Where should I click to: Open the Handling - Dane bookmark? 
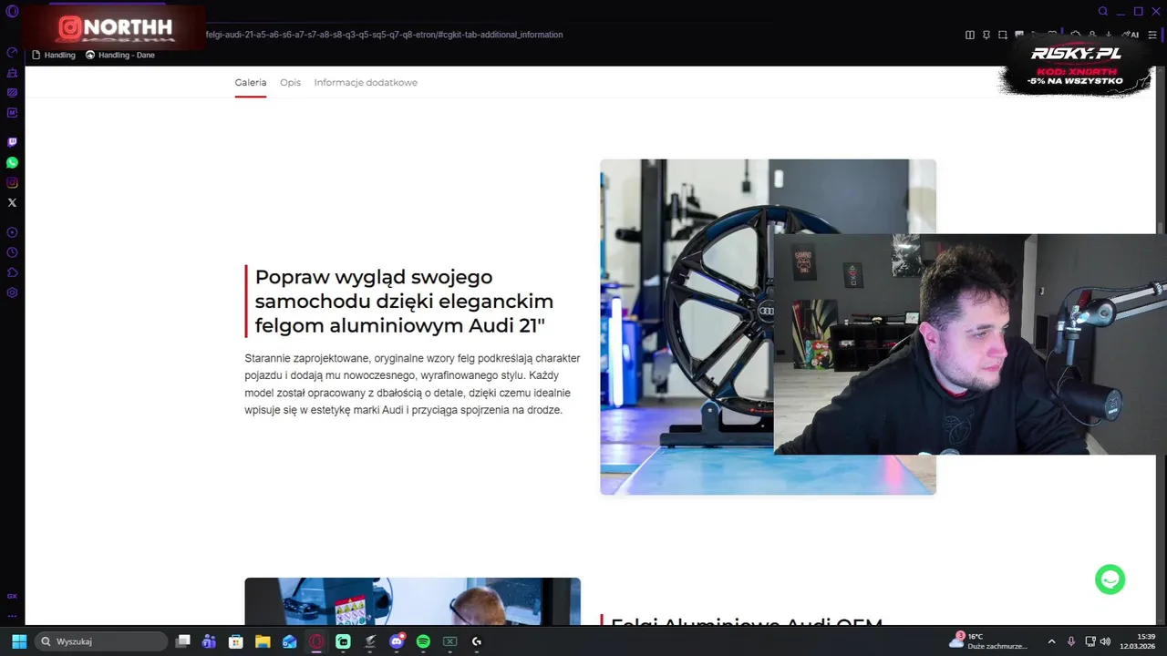click(120, 55)
